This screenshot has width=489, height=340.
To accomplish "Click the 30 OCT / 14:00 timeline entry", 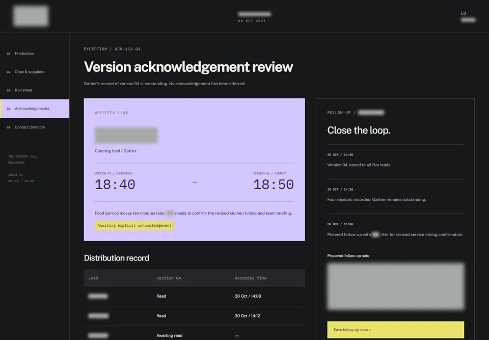I will point(340,155).
